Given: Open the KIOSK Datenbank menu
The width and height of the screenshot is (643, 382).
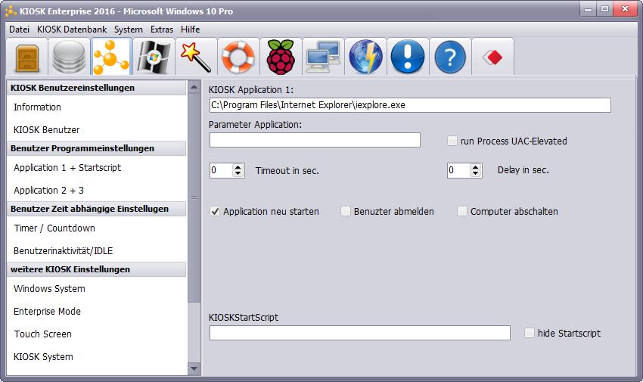Looking at the screenshot, I should click(72, 30).
